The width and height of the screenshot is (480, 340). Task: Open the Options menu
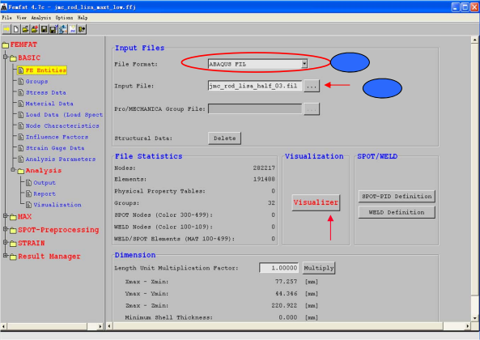click(x=64, y=18)
